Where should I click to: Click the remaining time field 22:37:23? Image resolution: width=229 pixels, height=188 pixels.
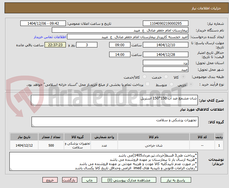pyautogui.click(x=55, y=45)
